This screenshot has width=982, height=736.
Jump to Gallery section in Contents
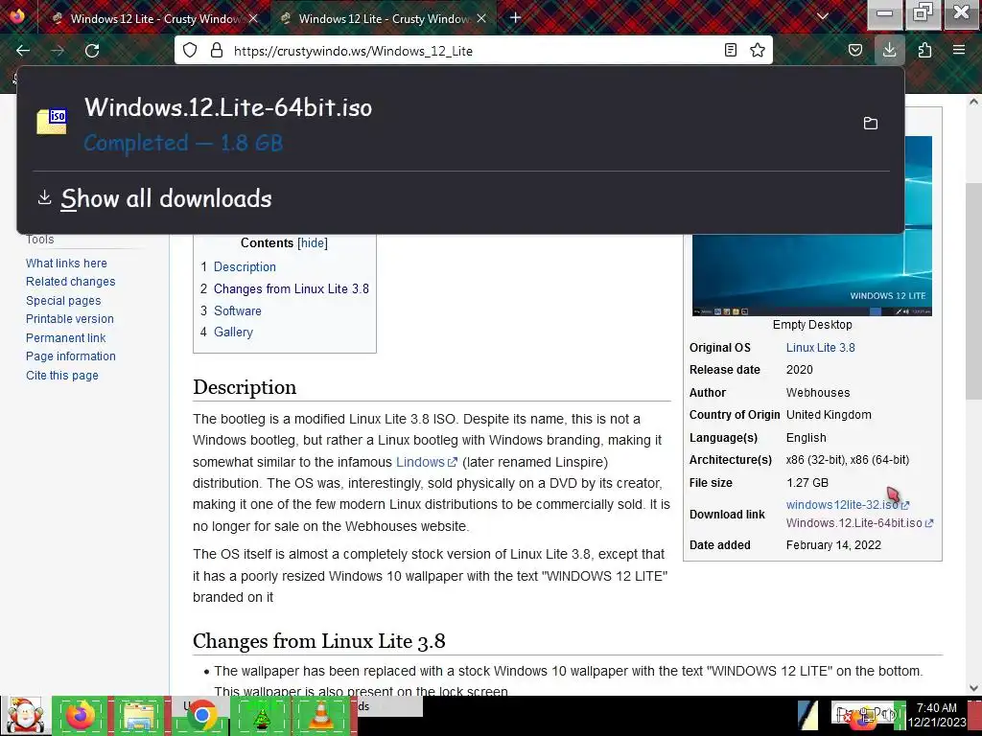coord(233,333)
